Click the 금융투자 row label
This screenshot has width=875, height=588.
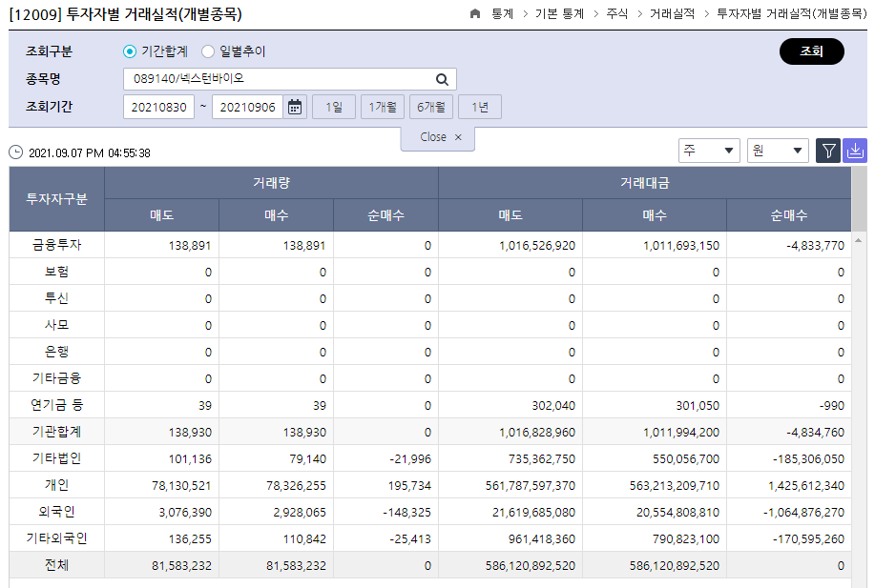coord(57,245)
